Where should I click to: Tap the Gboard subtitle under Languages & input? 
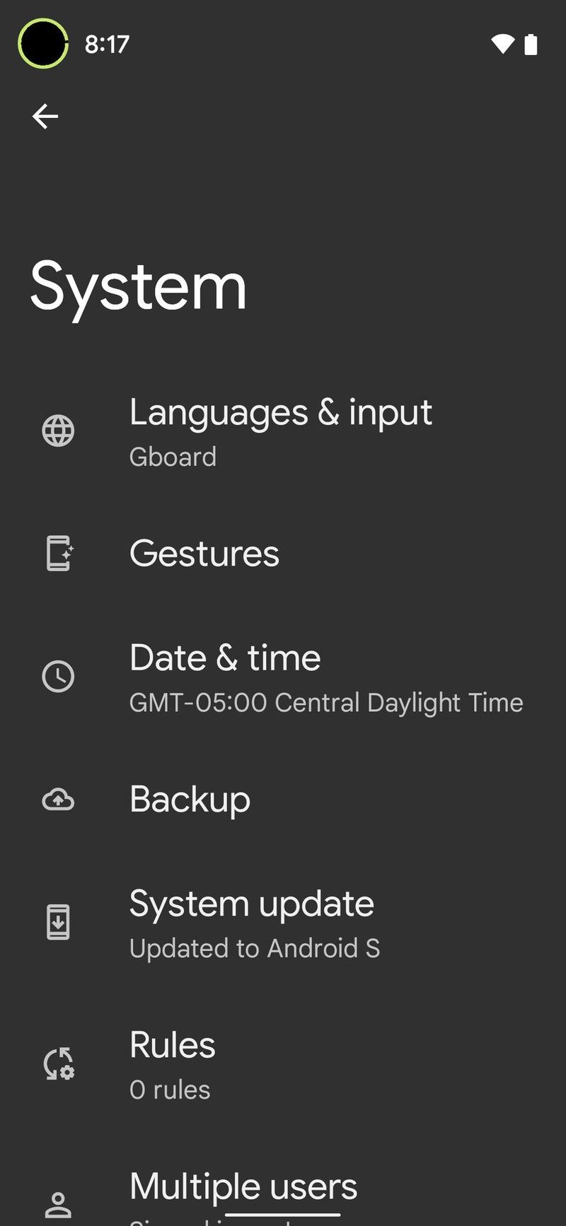(173, 457)
